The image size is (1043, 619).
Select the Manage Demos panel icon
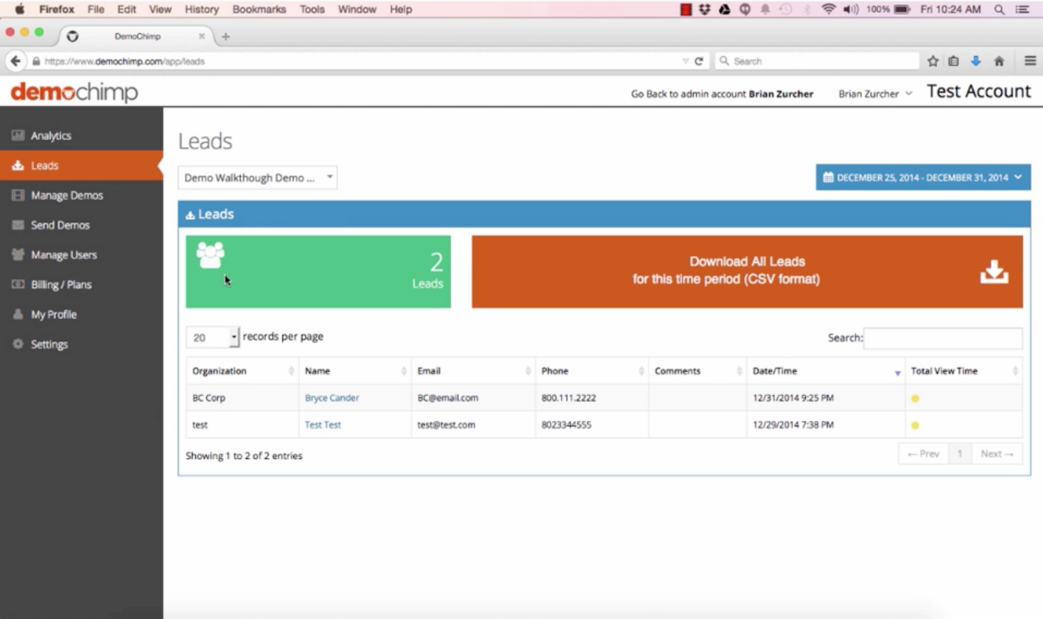click(x=17, y=195)
